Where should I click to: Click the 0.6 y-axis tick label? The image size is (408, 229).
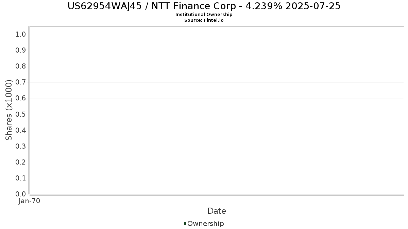21,98
